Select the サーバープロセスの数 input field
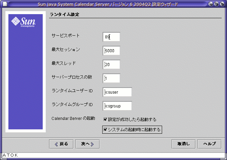227x160 pixels. (x=111, y=78)
